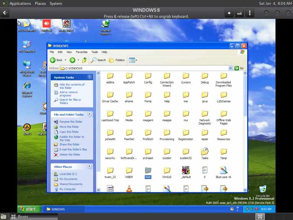
Task: Open the Boxes three-dot menu button
Action: 250,13
